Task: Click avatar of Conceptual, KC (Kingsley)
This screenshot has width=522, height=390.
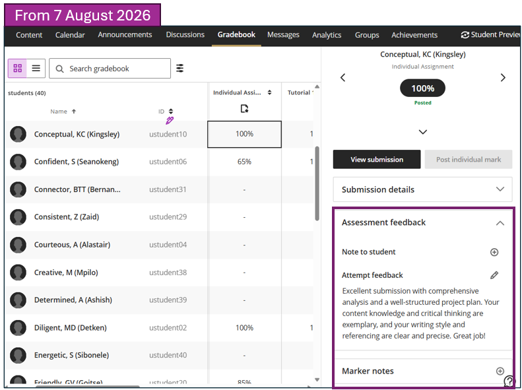Action: click(x=18, y=134)
